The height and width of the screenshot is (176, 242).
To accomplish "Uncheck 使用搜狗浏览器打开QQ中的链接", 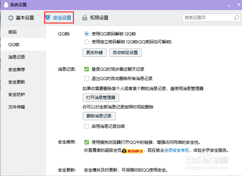I will (x=86, y=142).
